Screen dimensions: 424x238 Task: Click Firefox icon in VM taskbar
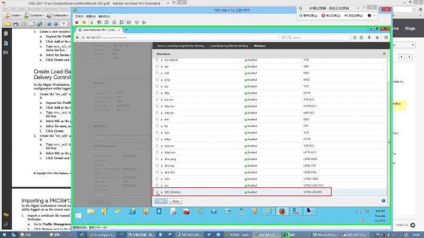(282, 211)
